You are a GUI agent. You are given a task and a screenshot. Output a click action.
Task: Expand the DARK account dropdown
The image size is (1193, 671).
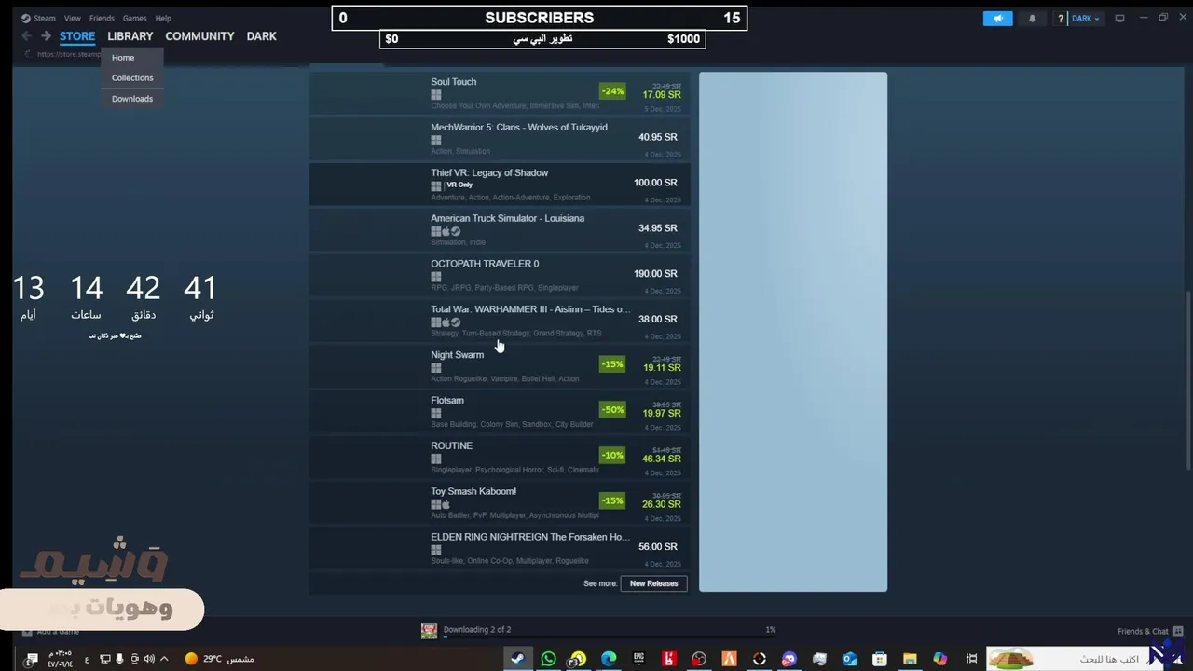1085,18
